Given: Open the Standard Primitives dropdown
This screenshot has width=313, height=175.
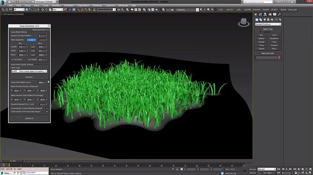Looking at the screenshot, I should (268, 24).
